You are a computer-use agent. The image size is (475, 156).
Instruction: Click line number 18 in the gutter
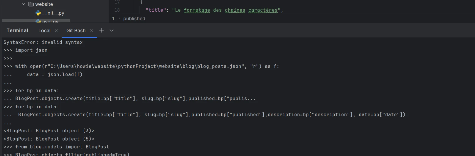pos(117,10)
